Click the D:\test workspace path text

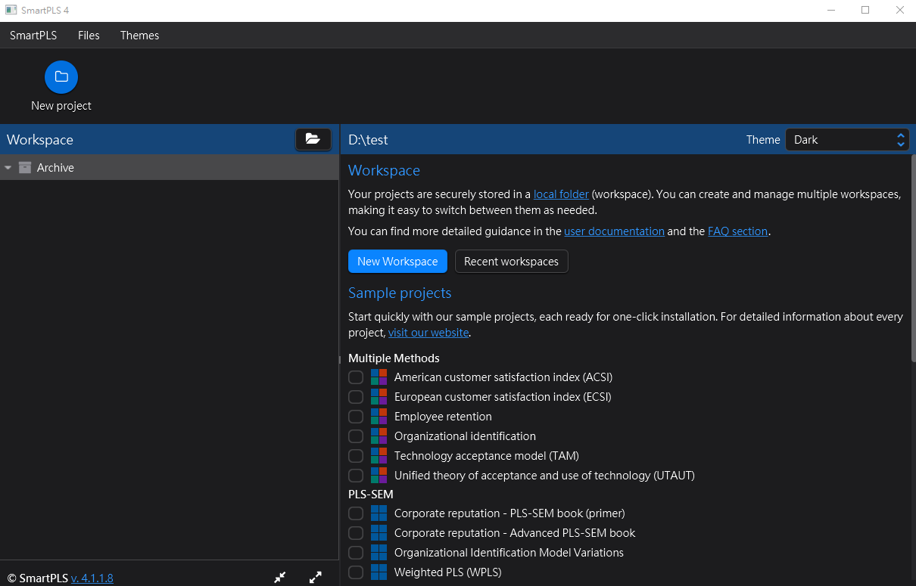click(x=368, y=140)
